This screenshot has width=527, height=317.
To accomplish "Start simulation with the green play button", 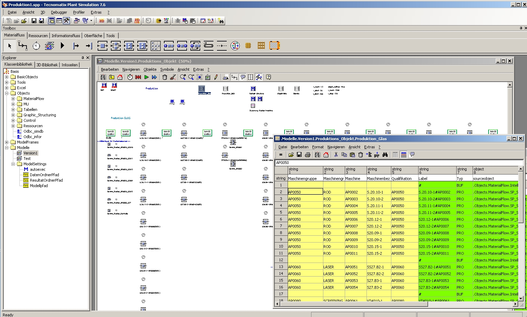I will coord(146,77).
